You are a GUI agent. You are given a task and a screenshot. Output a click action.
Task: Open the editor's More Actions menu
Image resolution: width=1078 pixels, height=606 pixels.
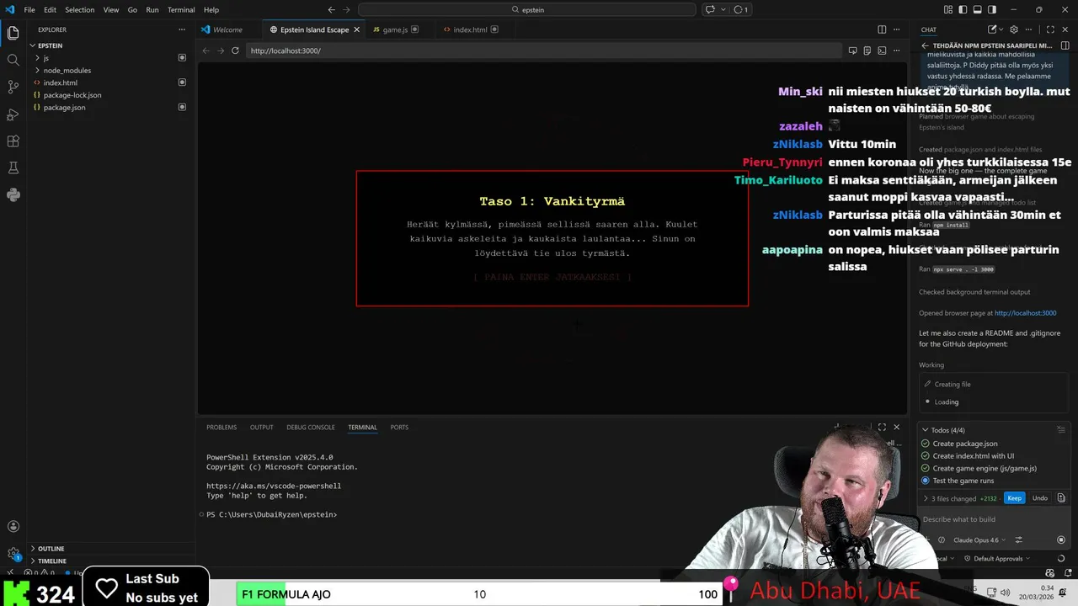pos(897,29)
